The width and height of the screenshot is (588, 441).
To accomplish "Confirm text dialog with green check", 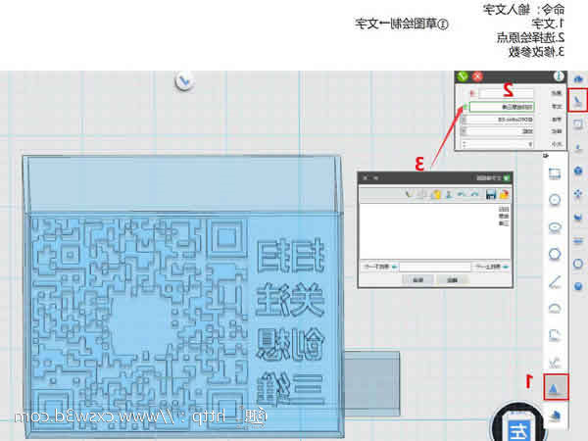I will point(463,76).
